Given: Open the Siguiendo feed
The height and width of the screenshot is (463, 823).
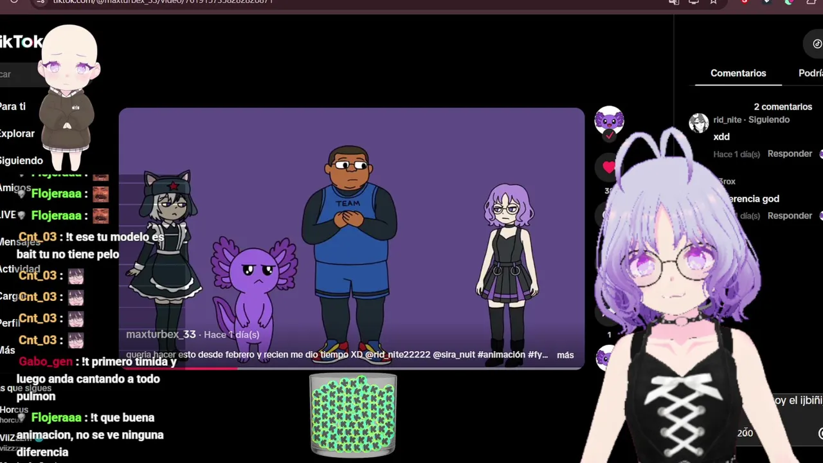Looking at the screenshot, I should [21, 161].
